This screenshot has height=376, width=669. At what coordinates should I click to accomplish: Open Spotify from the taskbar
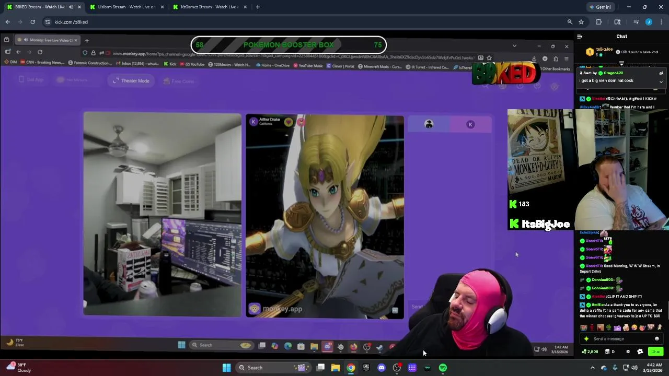[443, 368]
